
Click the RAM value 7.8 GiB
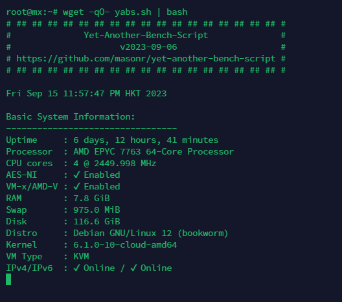(x=91, y=199)
